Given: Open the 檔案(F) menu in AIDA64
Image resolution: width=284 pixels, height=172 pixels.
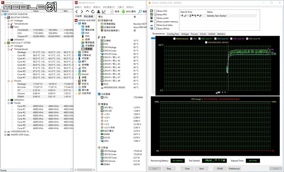Looking at the screenshot, I should [x=78, y=7].
